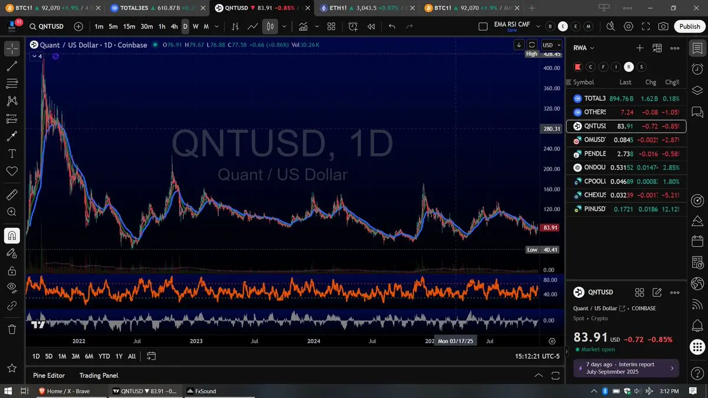Select the 1m timeframe
This screenshot has height=398, width=708.
[99, 27]
